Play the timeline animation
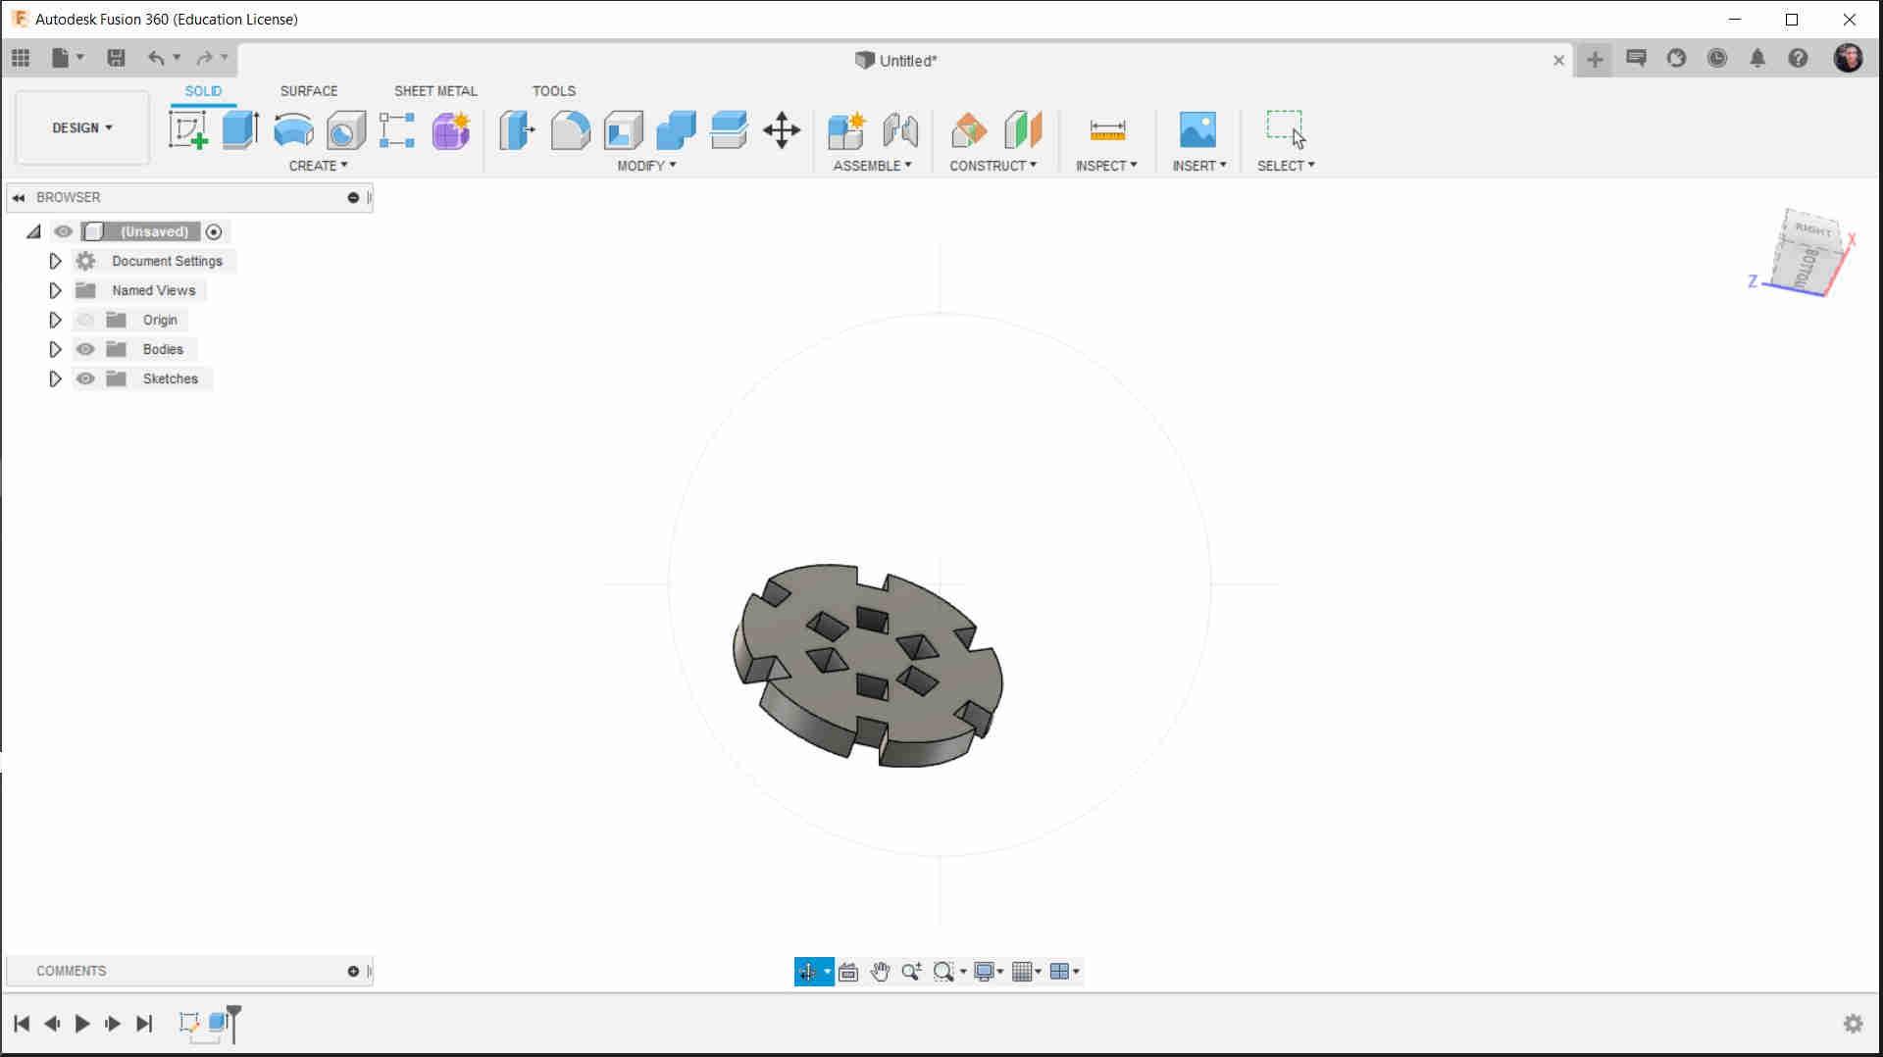This screenshot has width=1883, height=1057. (82, 1024)
